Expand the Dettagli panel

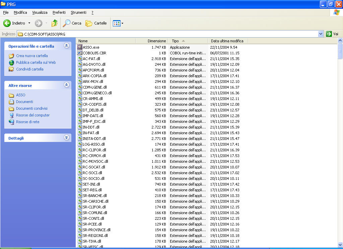pos(67,137)
